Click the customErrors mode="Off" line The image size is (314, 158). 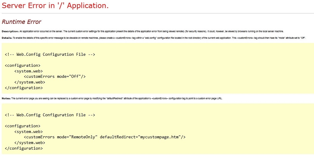pyautogui.click(x=55, y=76)
